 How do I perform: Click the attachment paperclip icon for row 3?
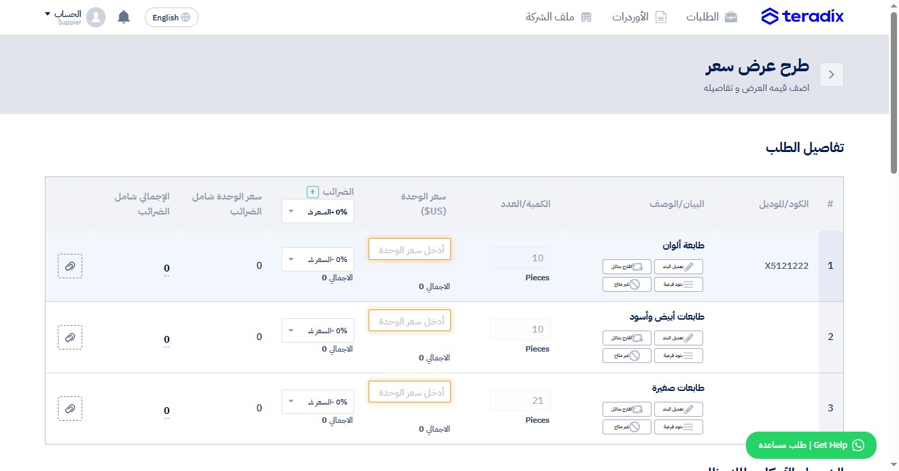pyautogui.click(x=70, y=409)
